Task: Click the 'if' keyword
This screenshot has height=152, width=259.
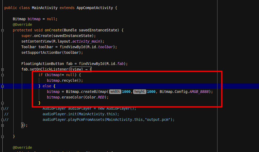Action: [x=40, y=75]
